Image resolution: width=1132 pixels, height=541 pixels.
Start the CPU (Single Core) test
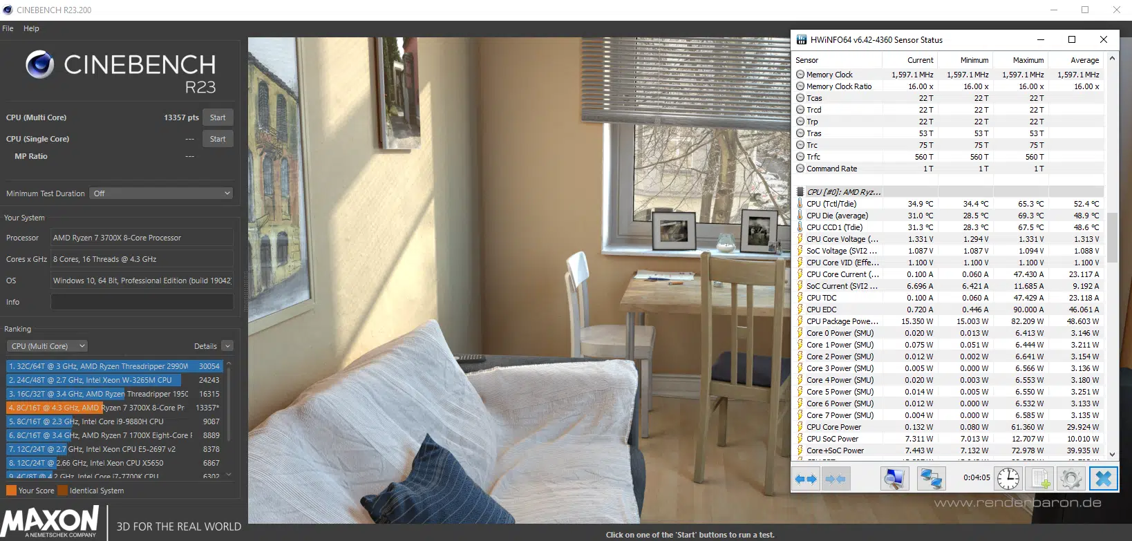(218, 139)
